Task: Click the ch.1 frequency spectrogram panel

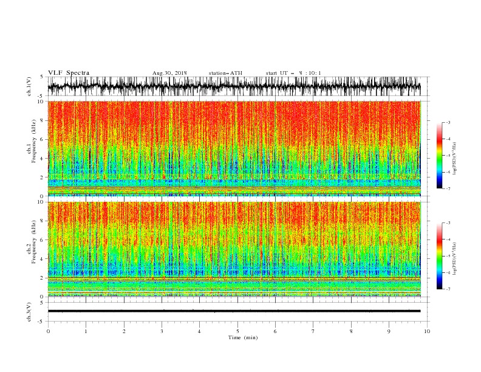Action: click(234, 148)
